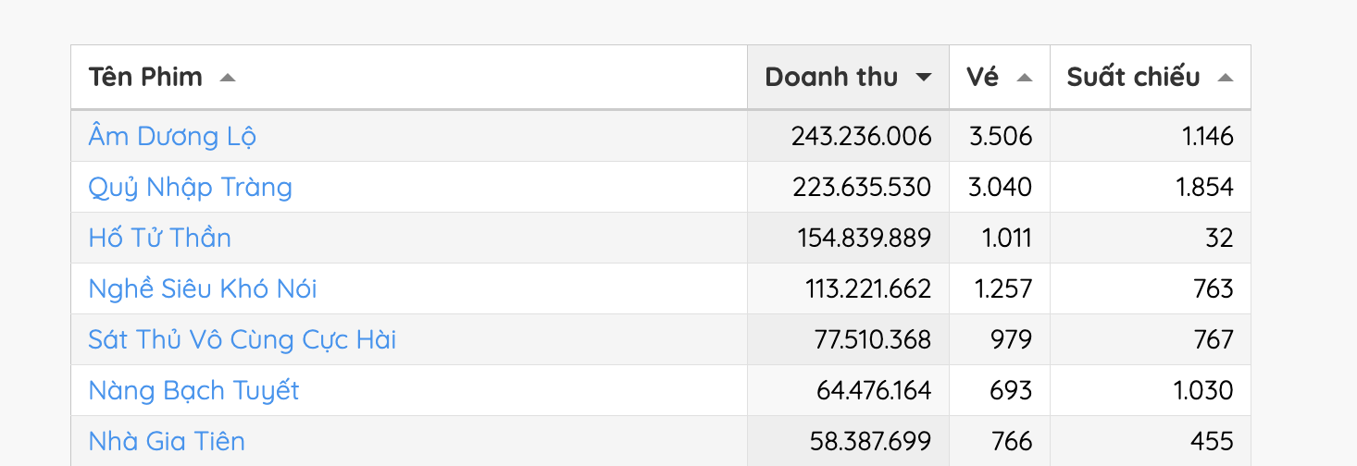
Task: Open the Âm Dương Lộ movie link
Action: [x=172, y=137]
